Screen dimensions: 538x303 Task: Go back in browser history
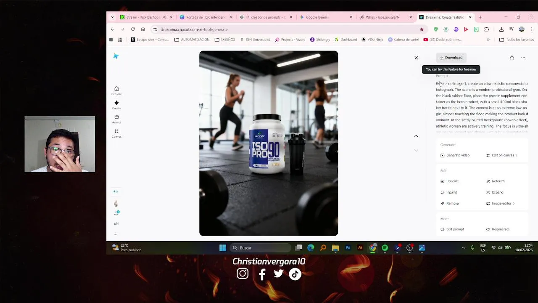pyautogui.click(x=113, y=29)
